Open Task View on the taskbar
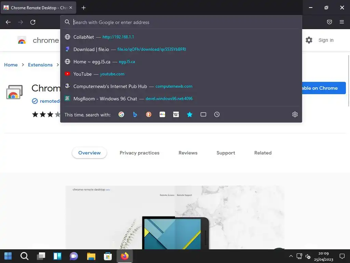This screenshot has width=350, height=263. [x=41, y=256]
